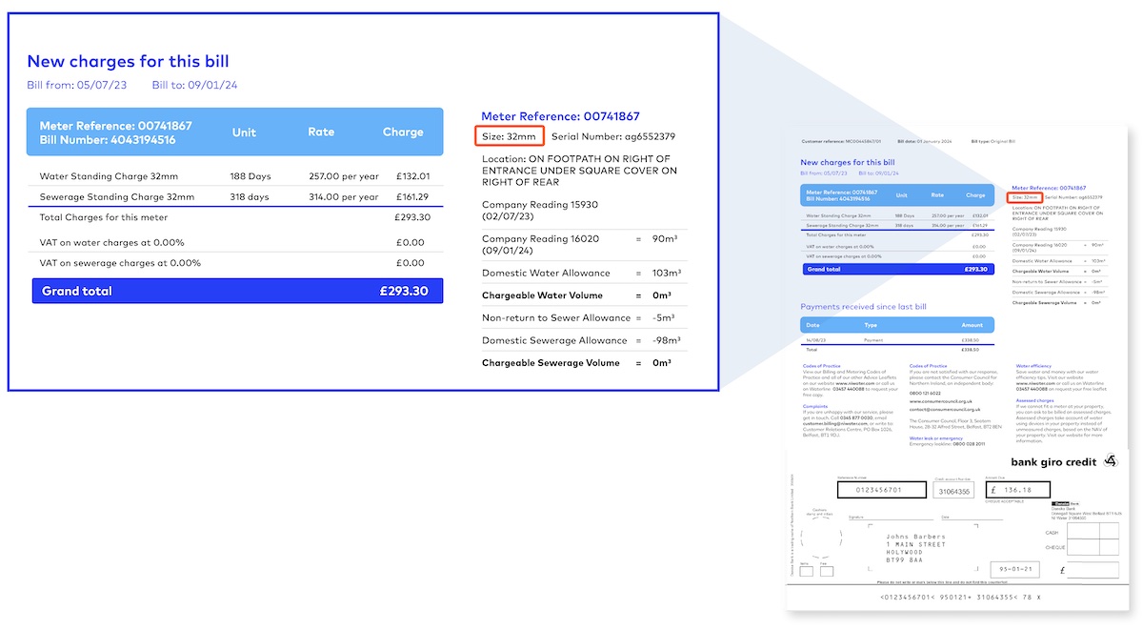Open the www.consumercouncil.org.uk link
Screen dimensions: 1143x630
(x=941, y=401)
